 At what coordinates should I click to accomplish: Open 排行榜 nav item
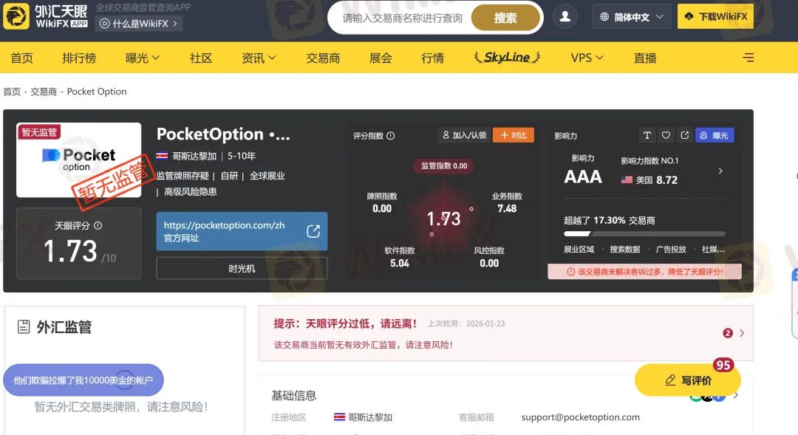(79, 58)
